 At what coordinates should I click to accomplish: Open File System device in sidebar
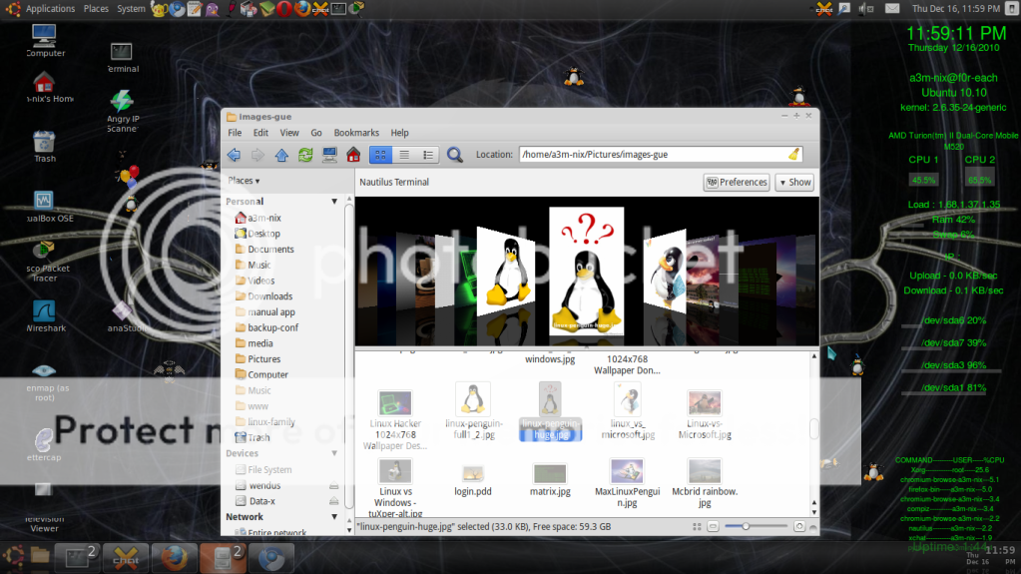tap(263, 469)
